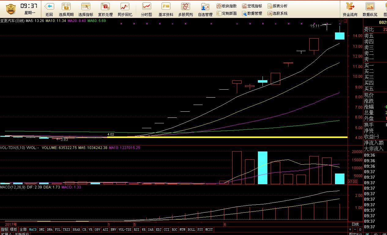Switch to the CR indicator tab
The width and height of the screenshot is (387, 235).
click(x=84, y=229)
